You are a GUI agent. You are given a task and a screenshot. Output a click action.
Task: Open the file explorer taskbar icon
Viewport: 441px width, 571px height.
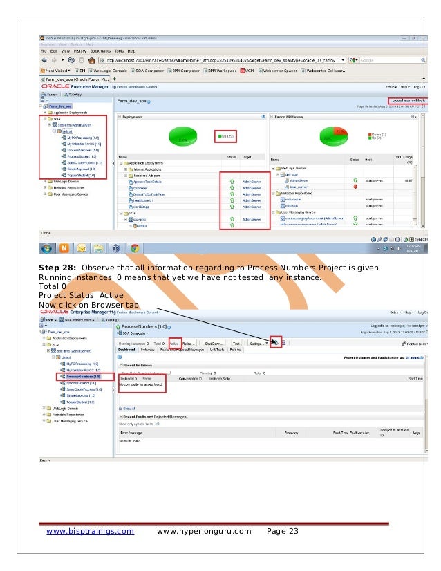[98, 248]
